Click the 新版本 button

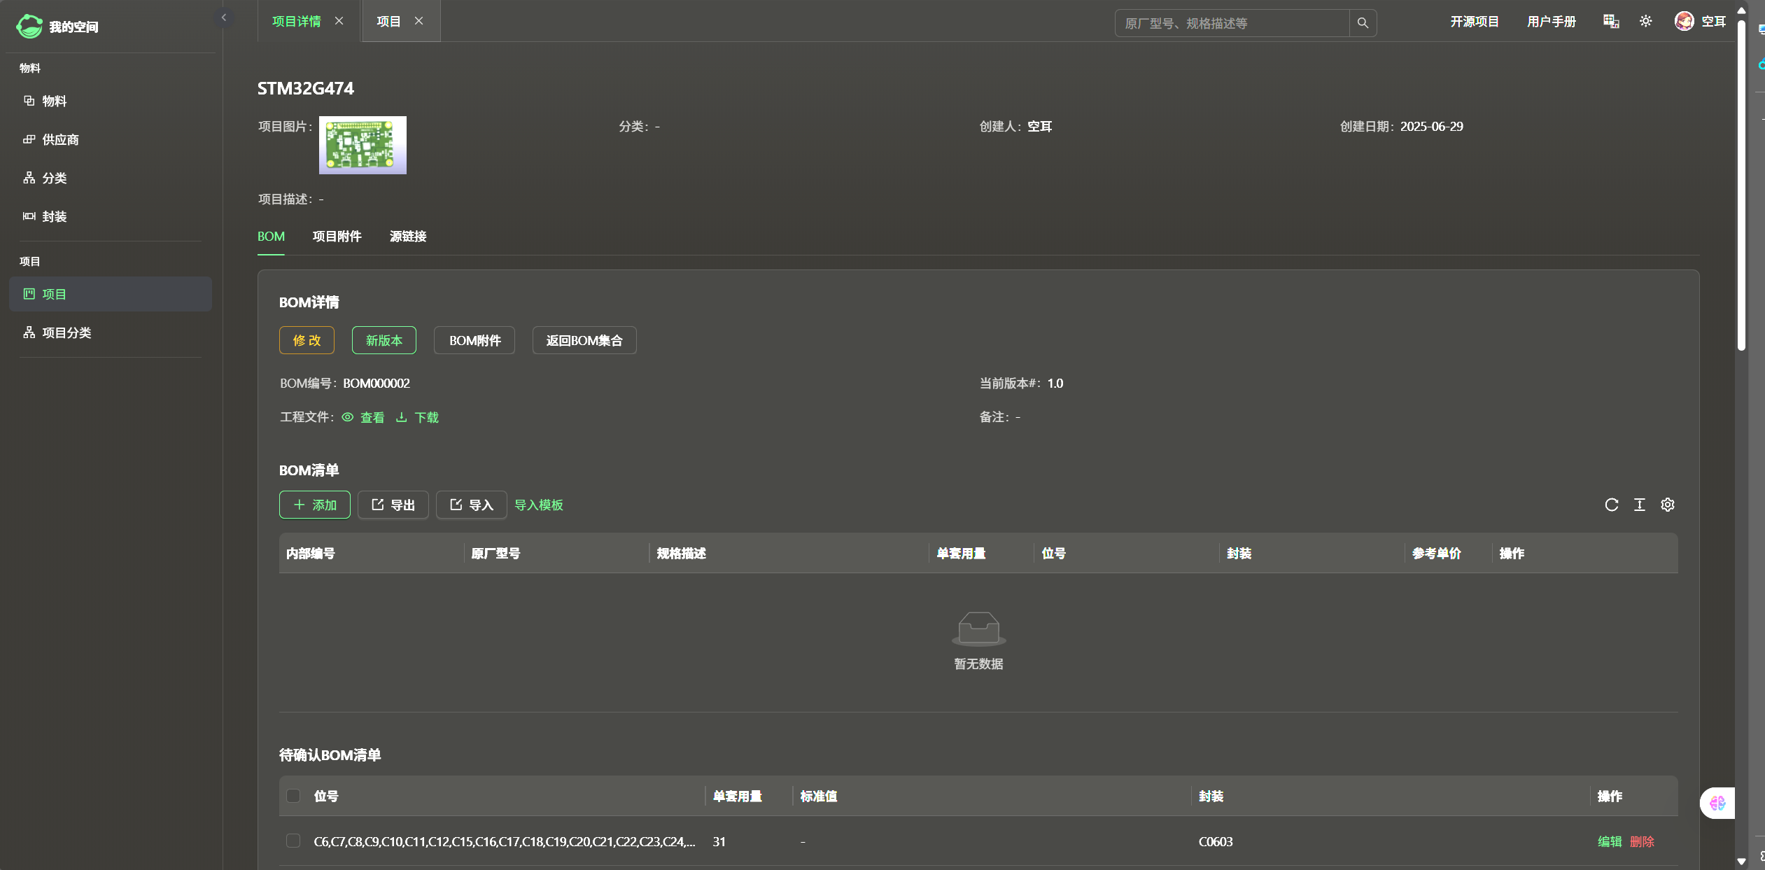[384, 340]
